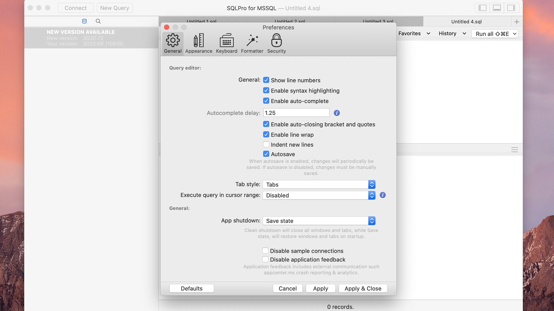Click the New Query toolbar button
The image size is (554, 311).
coord(115,8)
